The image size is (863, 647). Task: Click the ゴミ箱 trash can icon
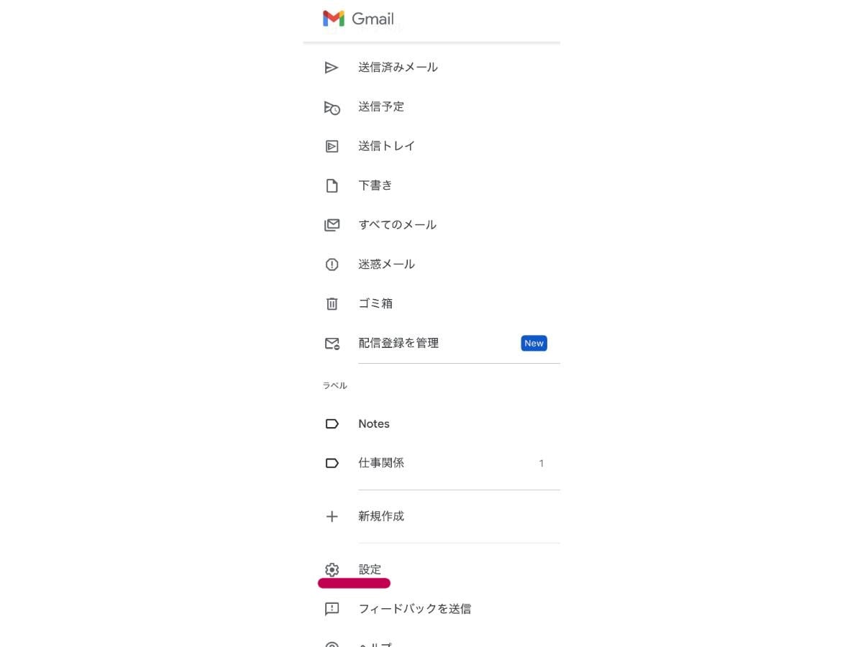(x=332, y=303)
